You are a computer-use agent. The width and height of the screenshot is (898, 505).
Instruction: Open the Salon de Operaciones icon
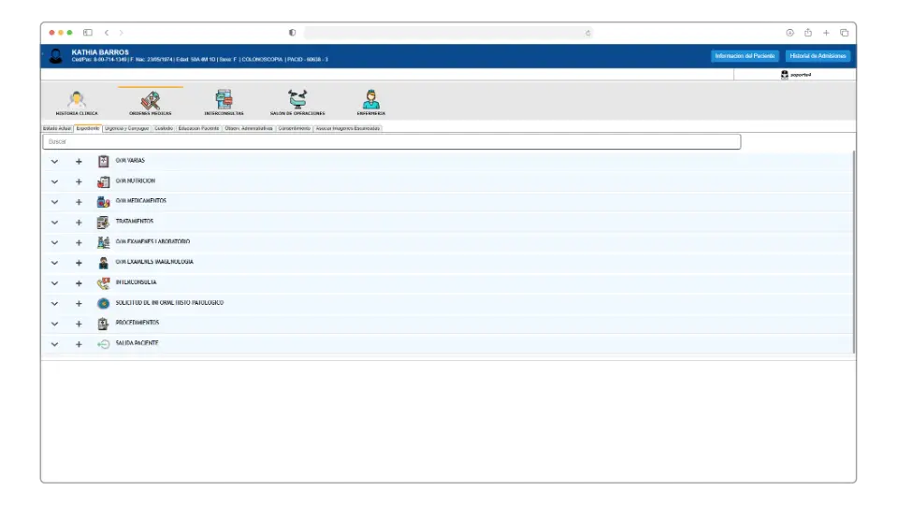pyautogui.click(x=297, y=100)
